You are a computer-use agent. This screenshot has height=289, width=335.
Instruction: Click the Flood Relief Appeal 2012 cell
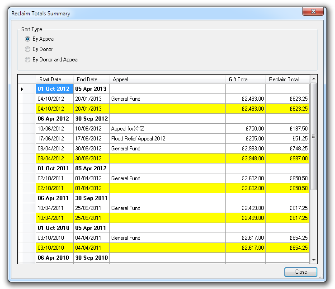pyautogui.click(x=167, y=139)
